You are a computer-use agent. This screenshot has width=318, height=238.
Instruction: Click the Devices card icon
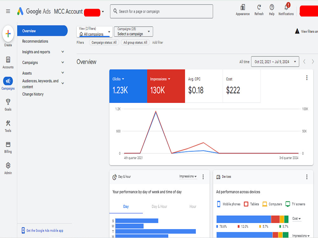(218, 177)
